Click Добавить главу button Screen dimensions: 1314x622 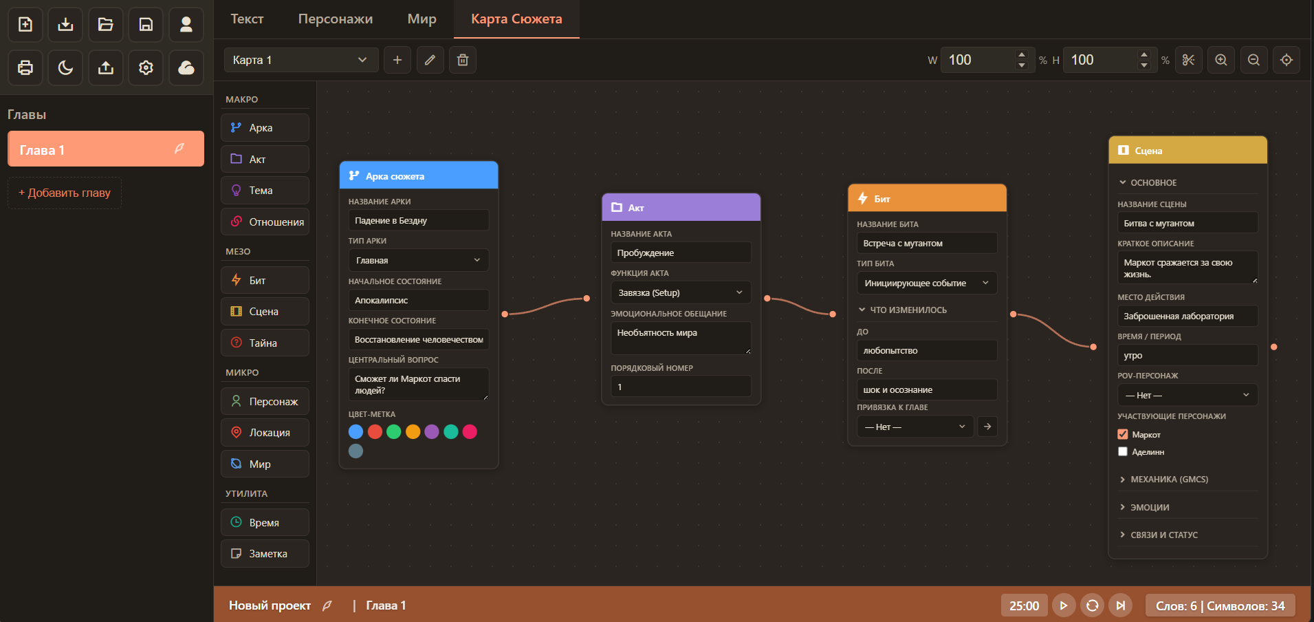click(65, 193)
